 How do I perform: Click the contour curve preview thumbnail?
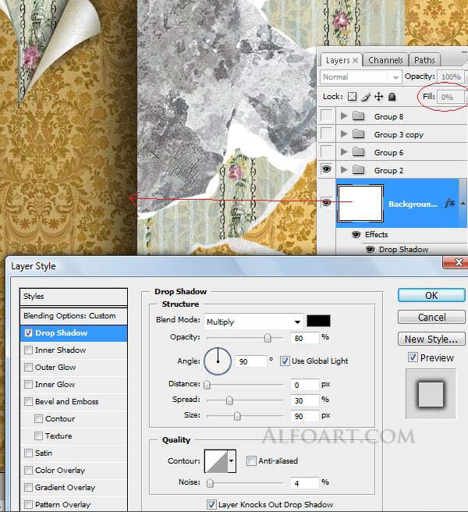pyautogui.click(x=216, y=460)
